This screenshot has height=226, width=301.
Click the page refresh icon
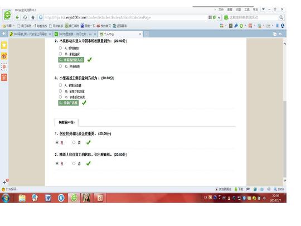click(x=25, y=17)
